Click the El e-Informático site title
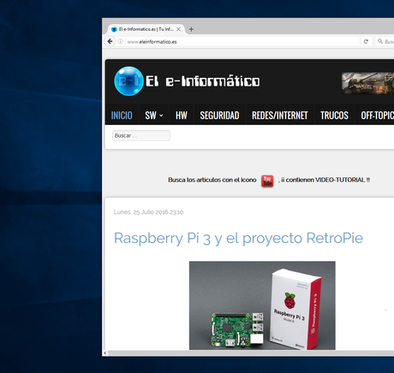Screen dimensions: 394x373 (203, 81)
